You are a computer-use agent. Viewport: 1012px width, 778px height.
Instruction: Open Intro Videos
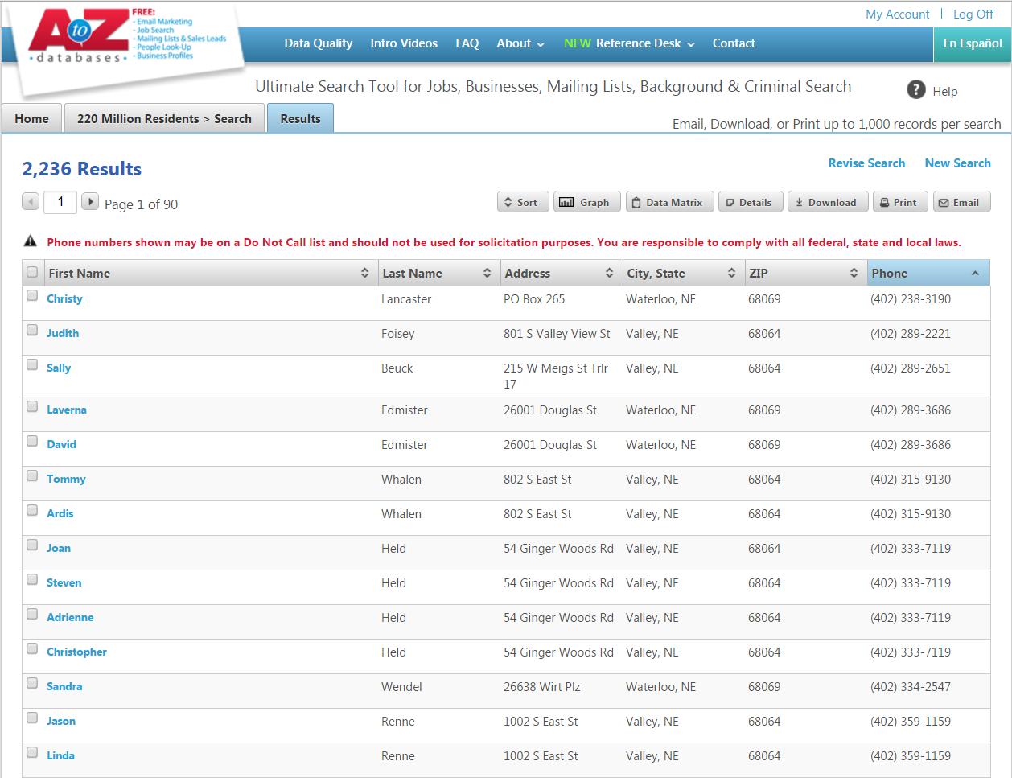point(404,43)
